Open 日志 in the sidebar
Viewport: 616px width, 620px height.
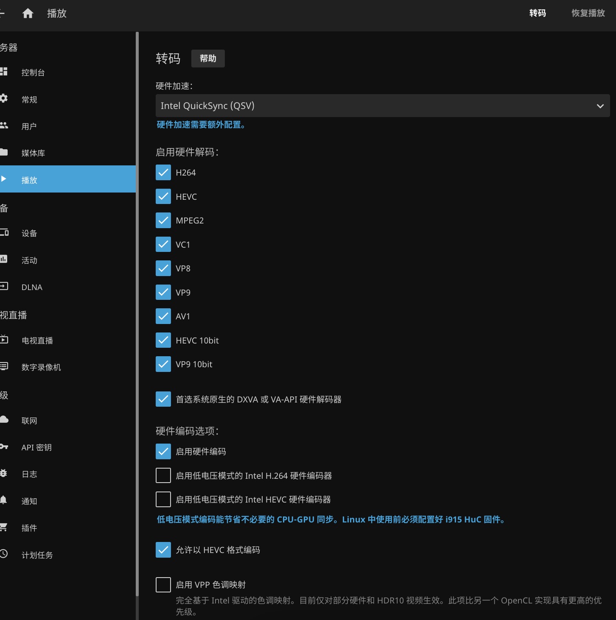(x=68, y=474)
